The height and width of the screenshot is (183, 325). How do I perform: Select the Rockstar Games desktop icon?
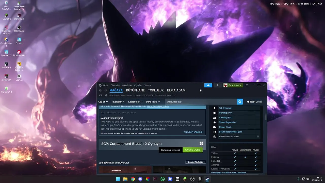pos(19,67)
